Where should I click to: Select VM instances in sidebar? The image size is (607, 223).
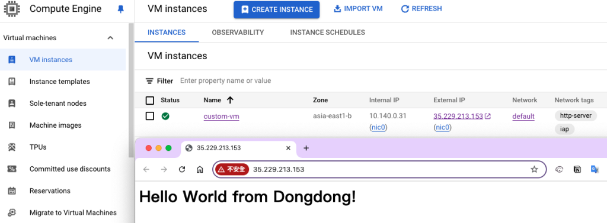[x=63, y=60]
